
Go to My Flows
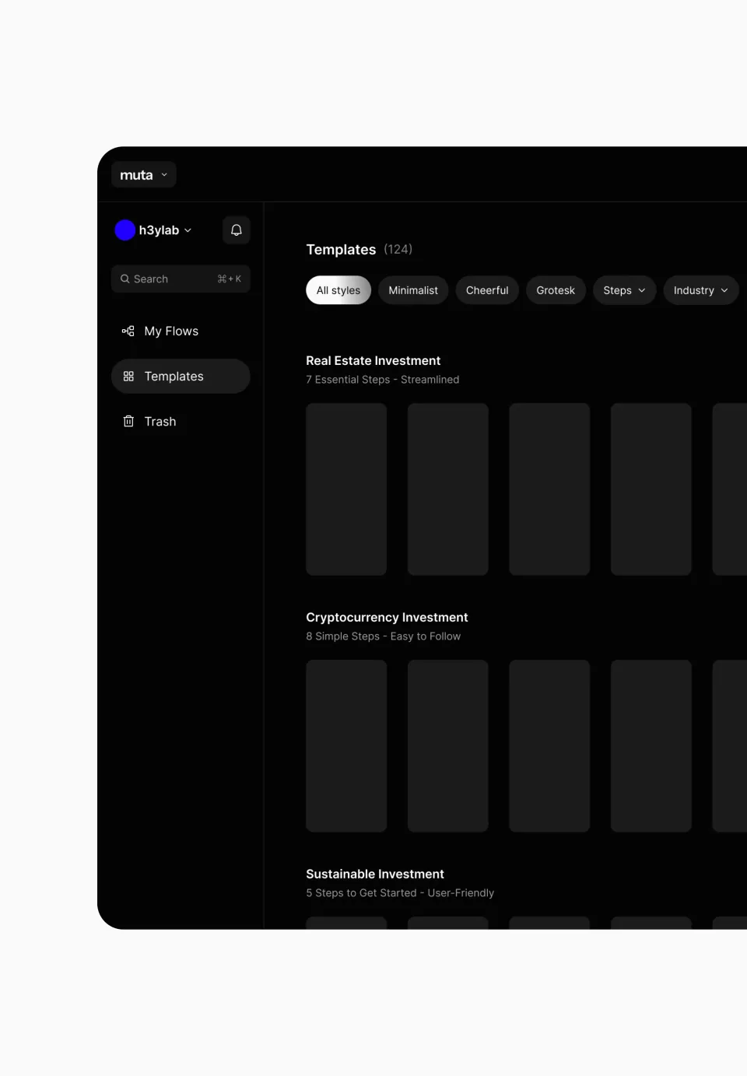[x=181, y=331]
